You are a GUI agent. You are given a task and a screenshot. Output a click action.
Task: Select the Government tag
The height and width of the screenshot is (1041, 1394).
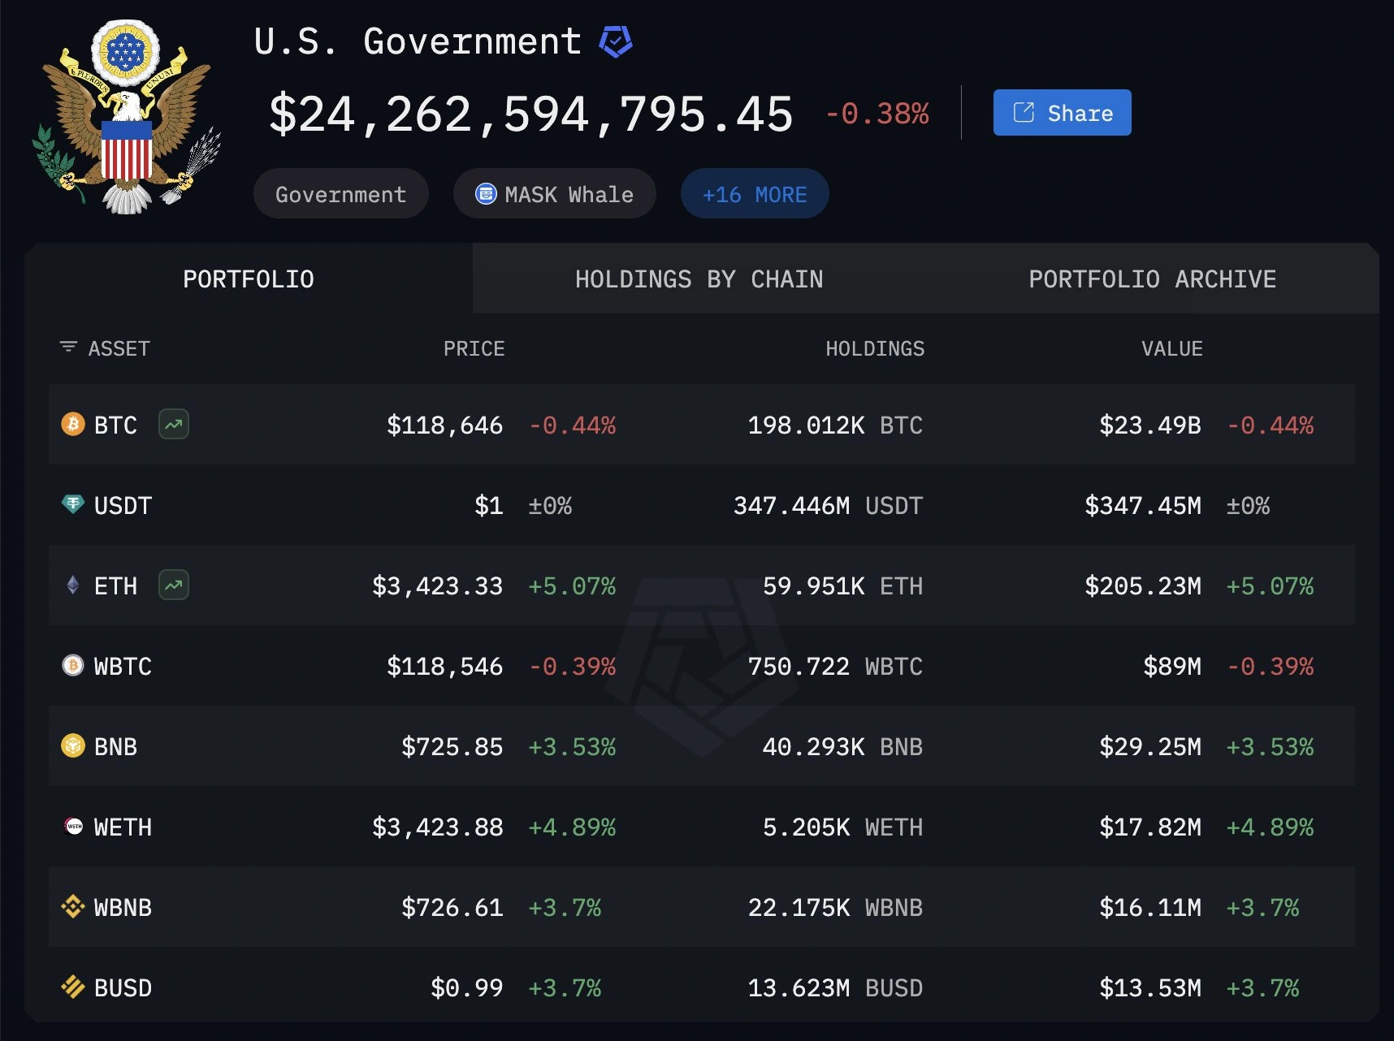click(340, 193)
